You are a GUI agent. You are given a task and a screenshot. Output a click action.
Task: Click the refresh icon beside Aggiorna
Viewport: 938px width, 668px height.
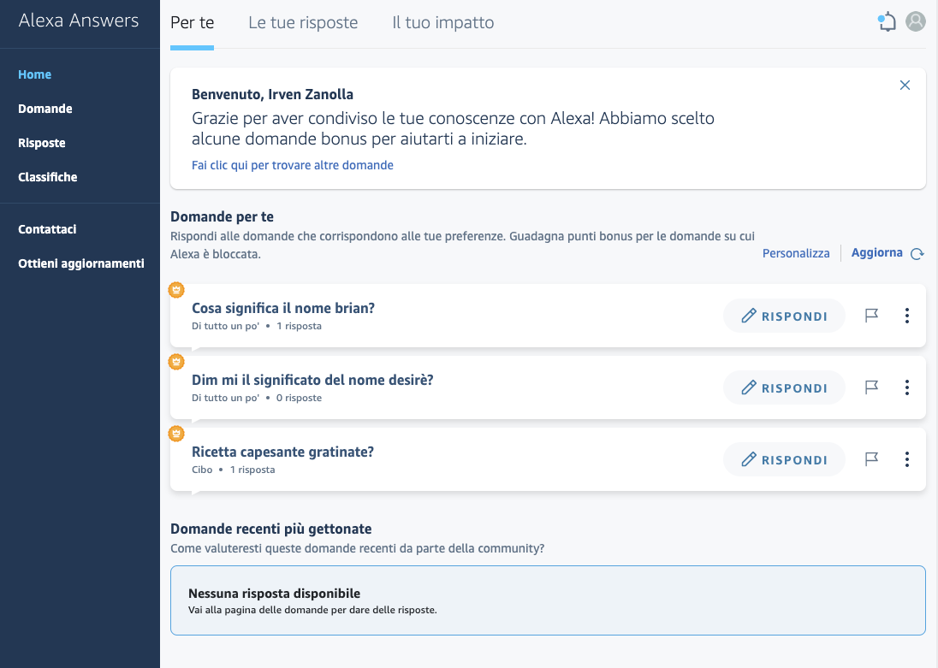click(917, 254)
